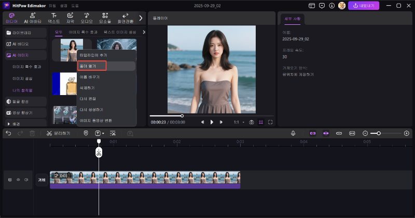Take a snapshot with the camera icon

point(252,122)
